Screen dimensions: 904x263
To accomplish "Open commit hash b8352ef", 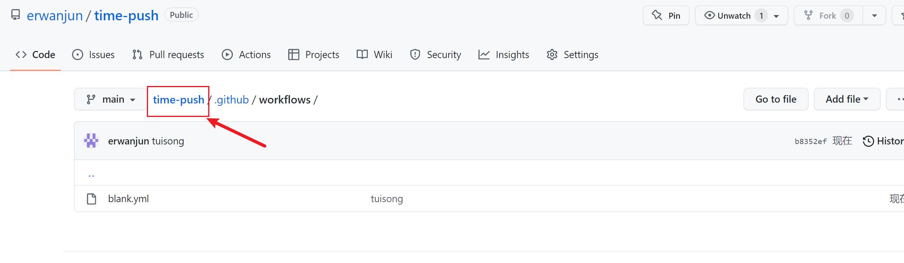I will coord(810,141).
